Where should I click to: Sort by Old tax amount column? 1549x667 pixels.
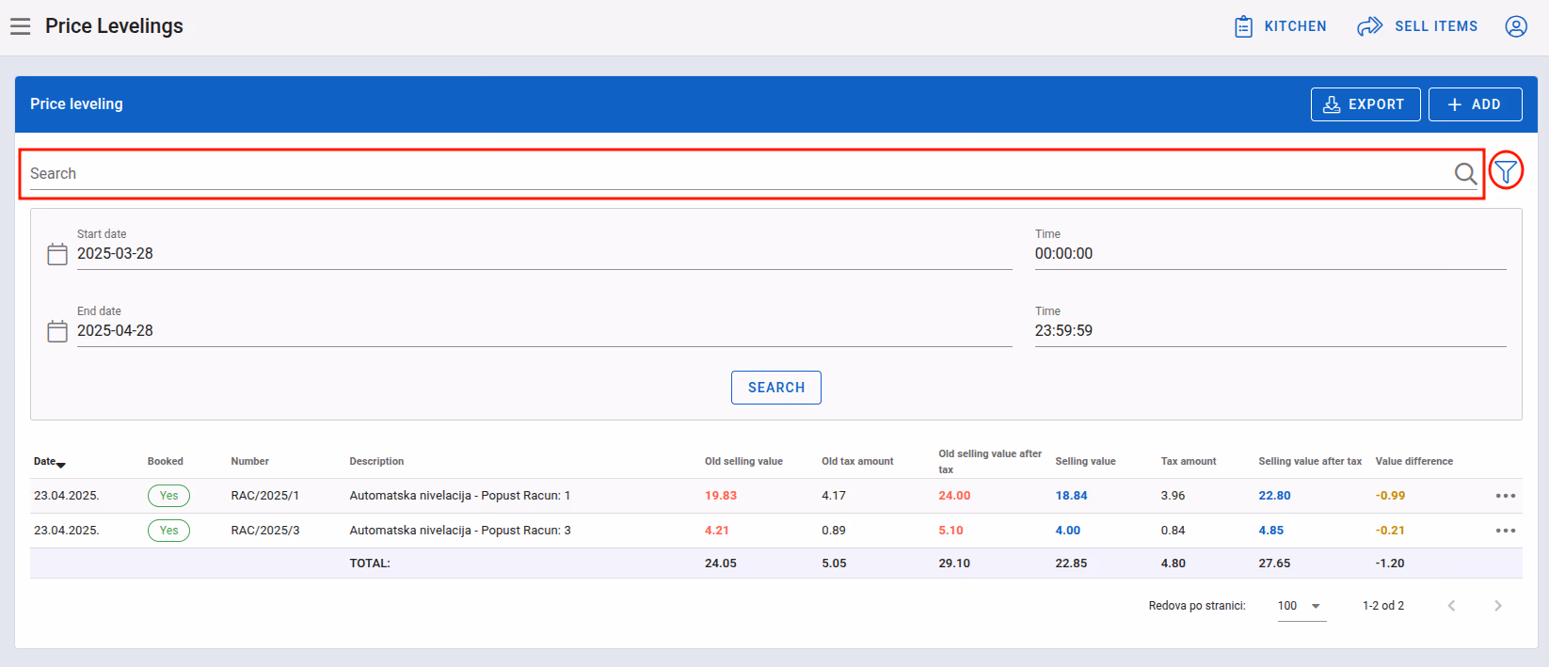[x=857, y=462]
